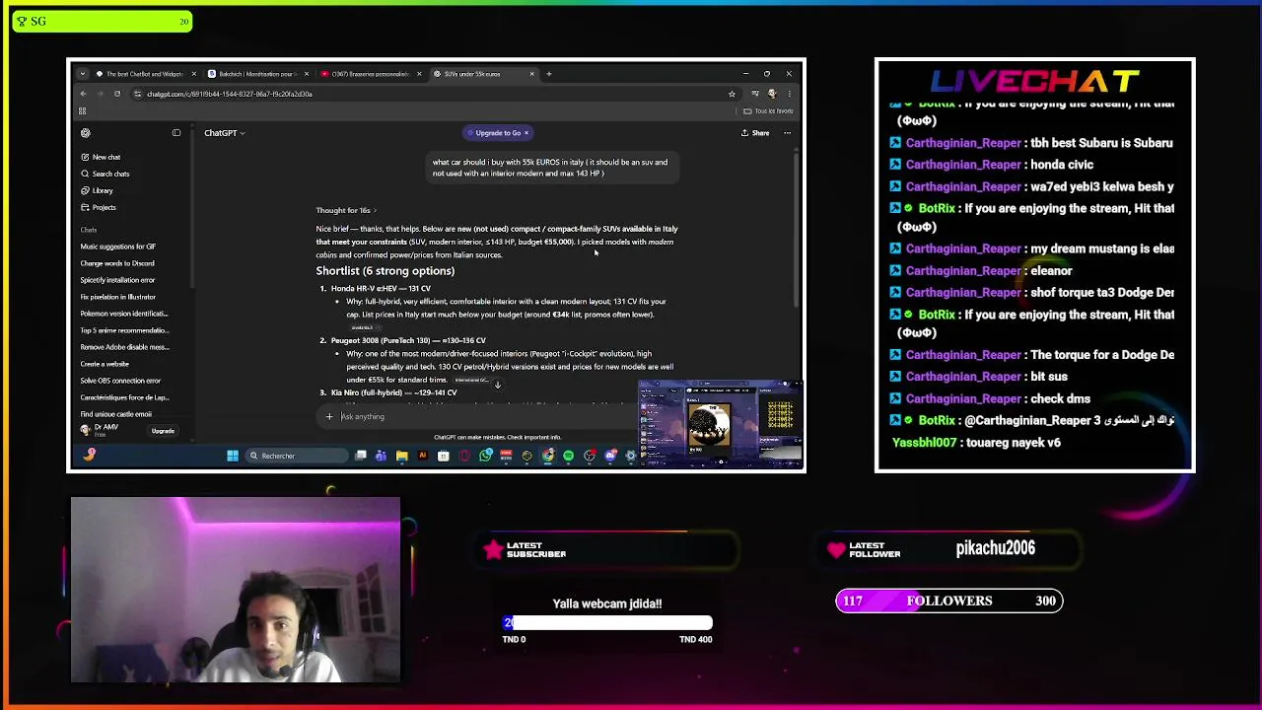1262x710 pixels.
Task: Open 'Pokemon version identificati...' chat
Action: pos(124,314)
